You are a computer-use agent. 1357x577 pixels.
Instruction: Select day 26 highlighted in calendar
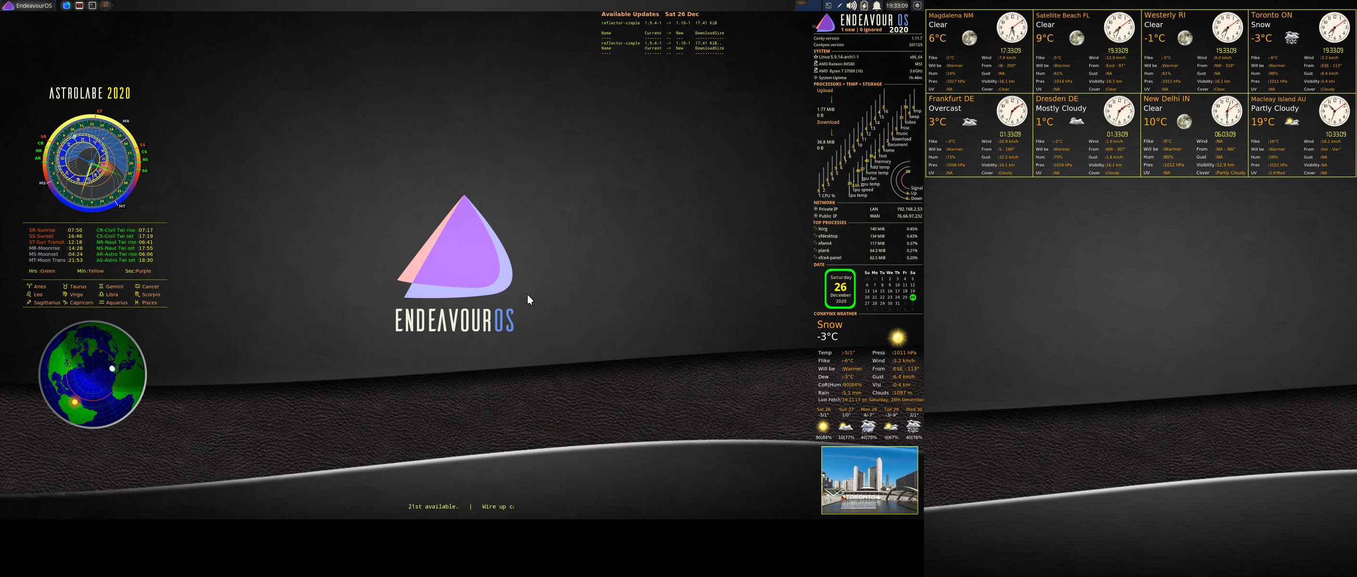click(912, 298)
